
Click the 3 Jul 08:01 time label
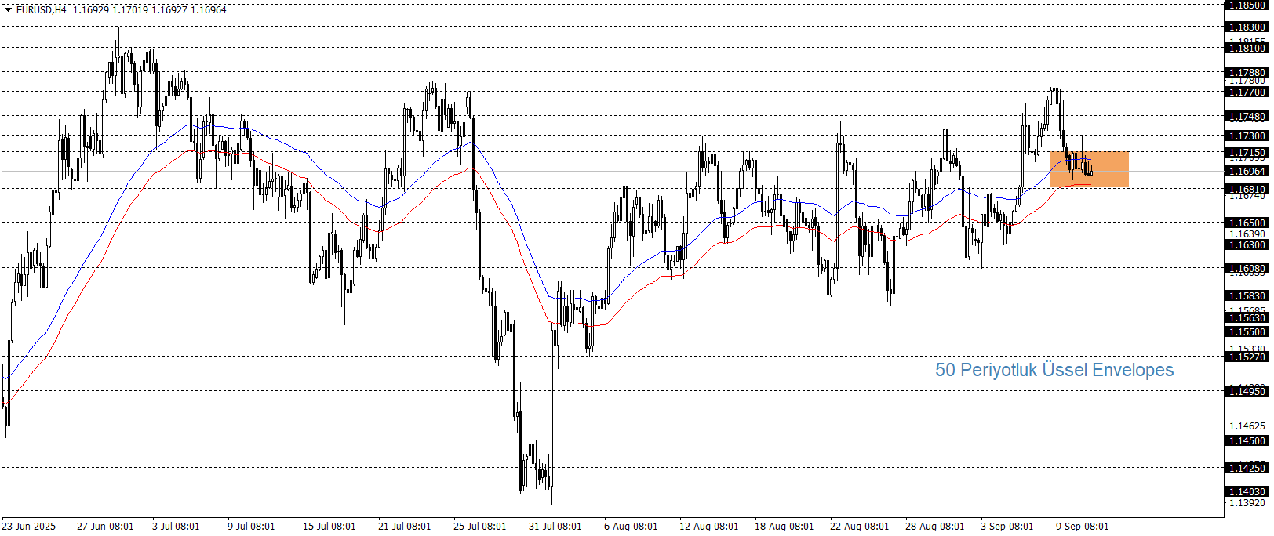coord(176,526)
